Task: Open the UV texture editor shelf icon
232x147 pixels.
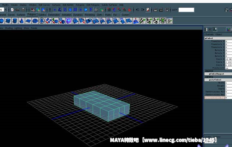Action: pyautogui.click(x=169, y=21)
